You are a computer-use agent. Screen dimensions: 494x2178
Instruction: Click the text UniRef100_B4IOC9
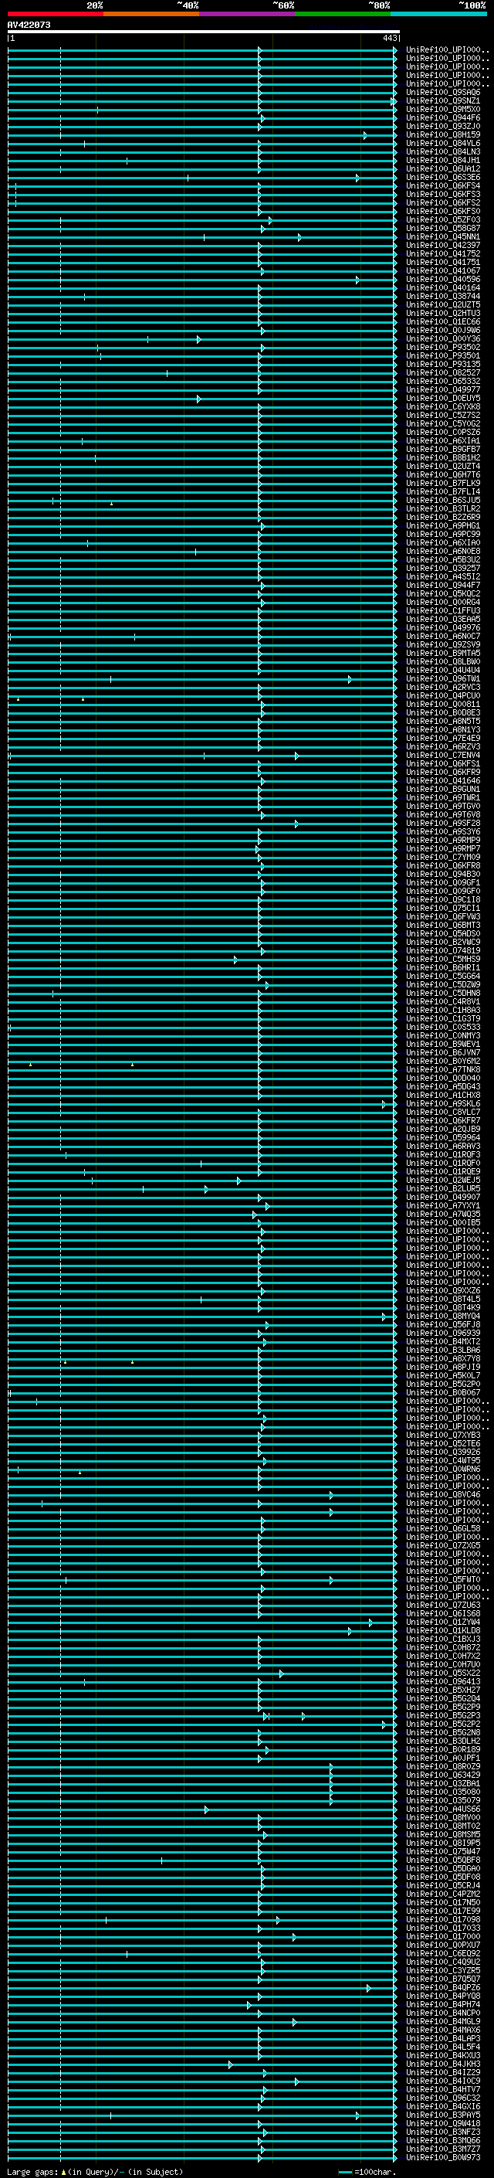coord(442,2081)
